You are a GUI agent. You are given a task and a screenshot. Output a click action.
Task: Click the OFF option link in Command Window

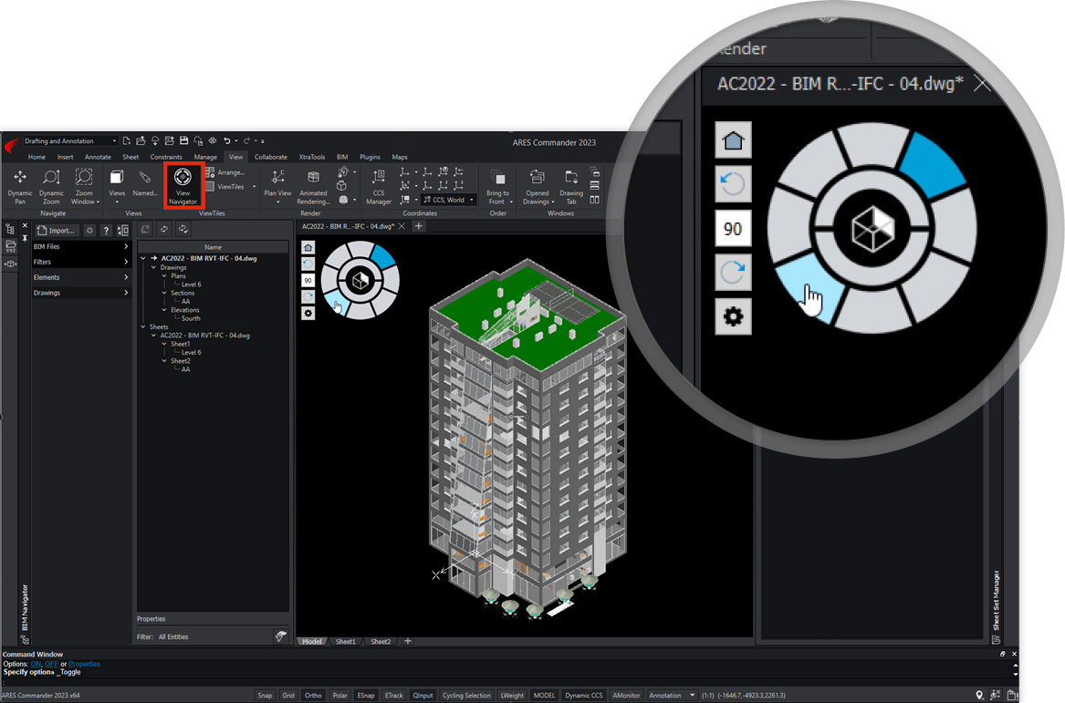(x=52, y=664)
